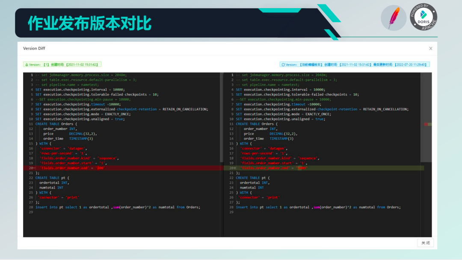The image size is (462, 260).
Task: Click the left pane vertical scrollbar thumb
Action: [221, 118]
